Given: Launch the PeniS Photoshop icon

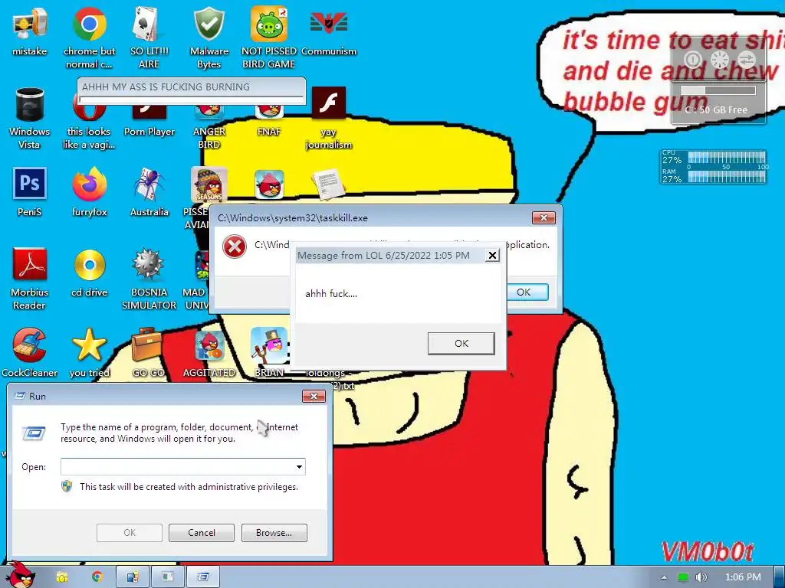Looking at the screenshot, I should [29, 192].
